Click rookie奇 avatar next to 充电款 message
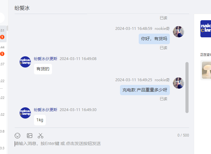211x154 pixels. tap(179, 83)
